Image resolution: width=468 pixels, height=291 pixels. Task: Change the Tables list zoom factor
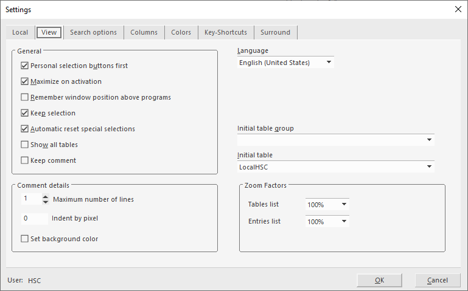(x=344, y=205)
